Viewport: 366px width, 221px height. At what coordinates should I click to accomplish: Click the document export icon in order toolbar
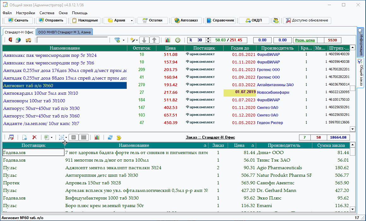point(24,137)
